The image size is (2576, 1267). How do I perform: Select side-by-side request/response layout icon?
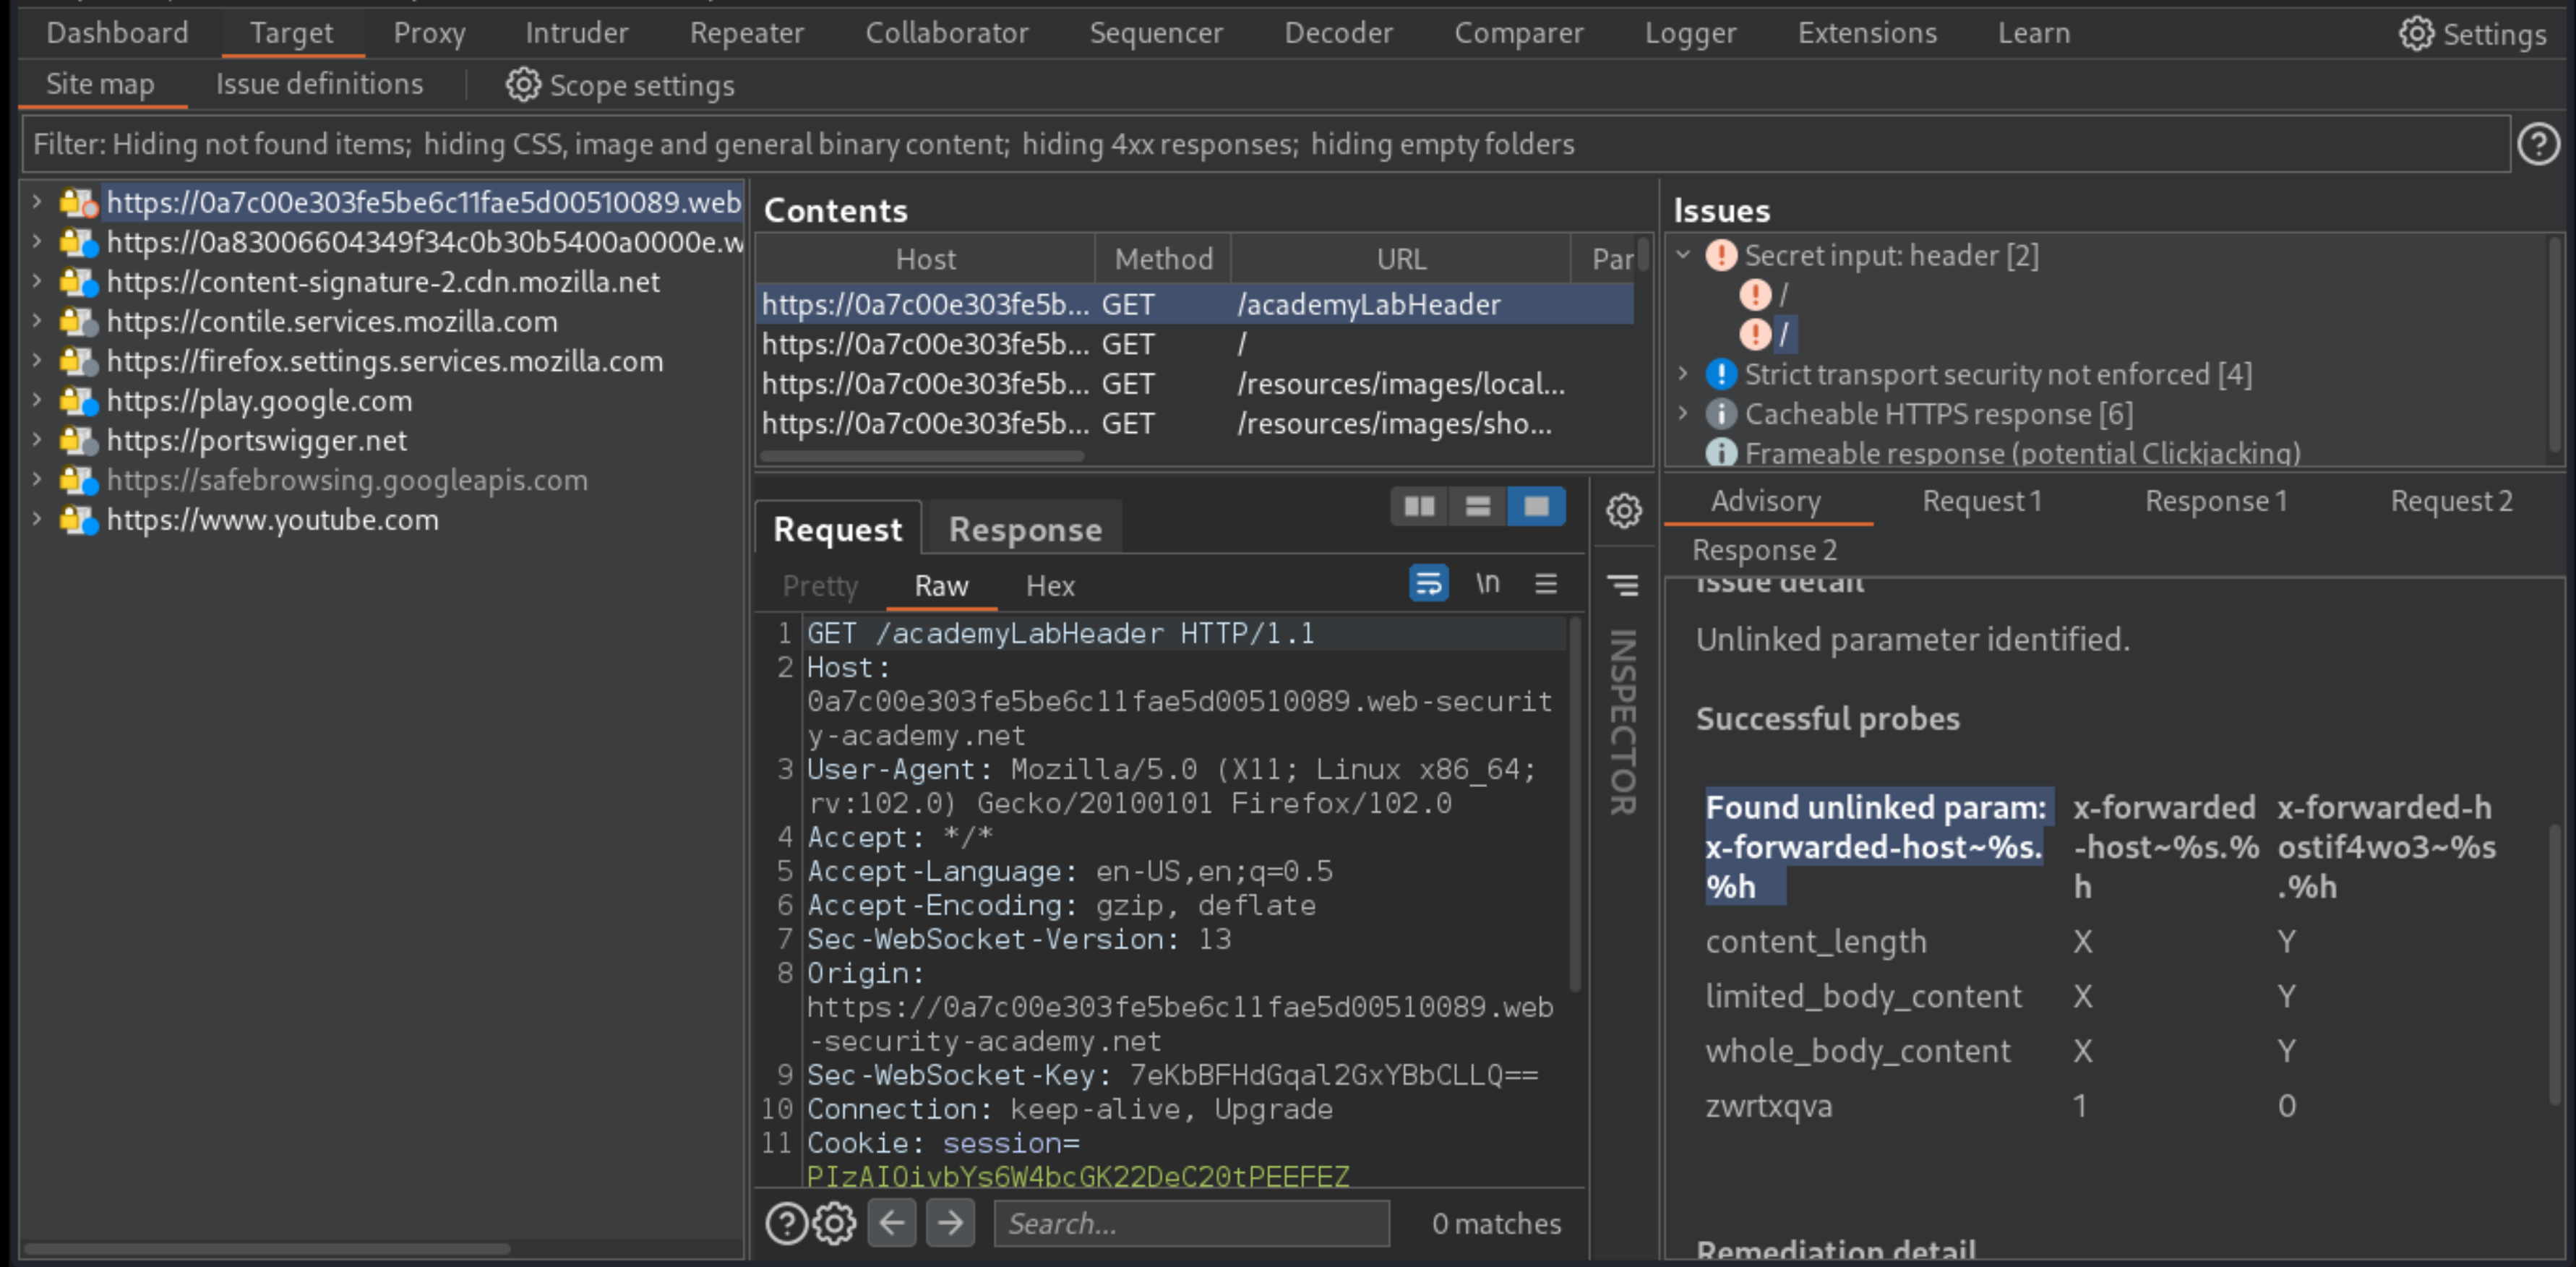pos(1419,506)
